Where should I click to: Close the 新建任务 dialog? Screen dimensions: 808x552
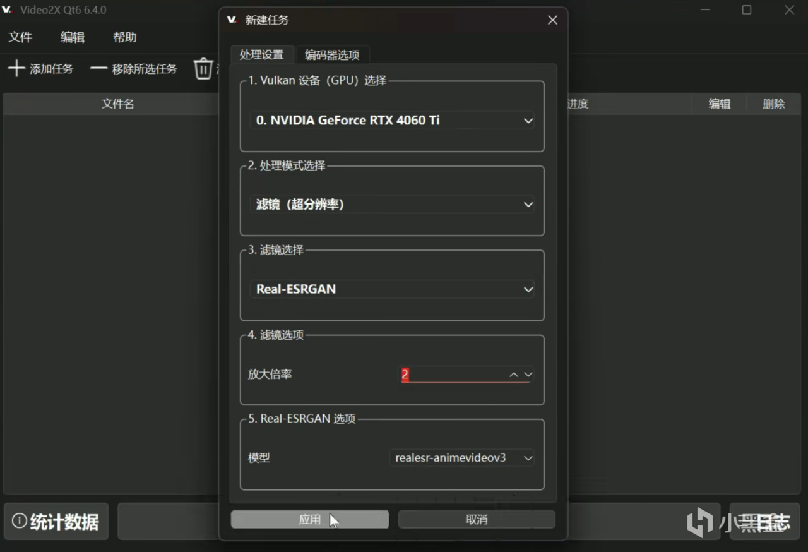(x=552, y=20)
